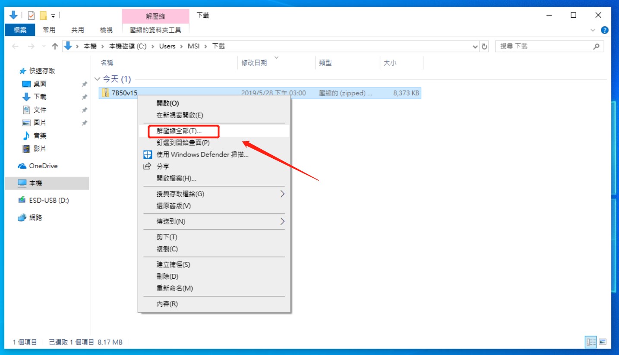The image size is (619, 355).
Task: Choose 建立捷徑(S) from context menu
Action: [x=214, y=264]
